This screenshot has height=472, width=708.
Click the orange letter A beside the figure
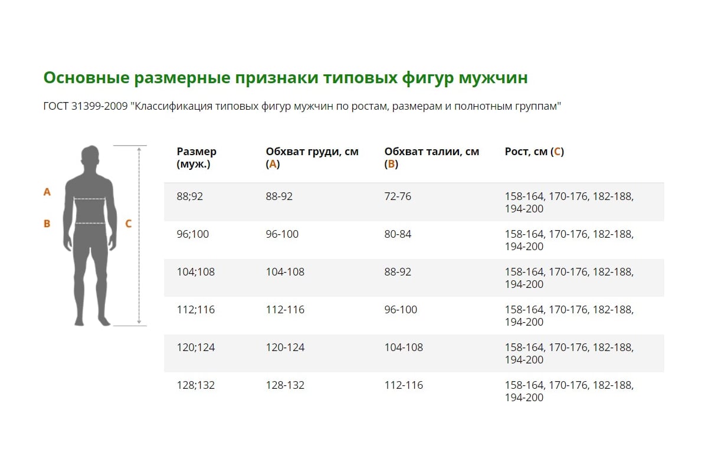click(x=47, y=192)
